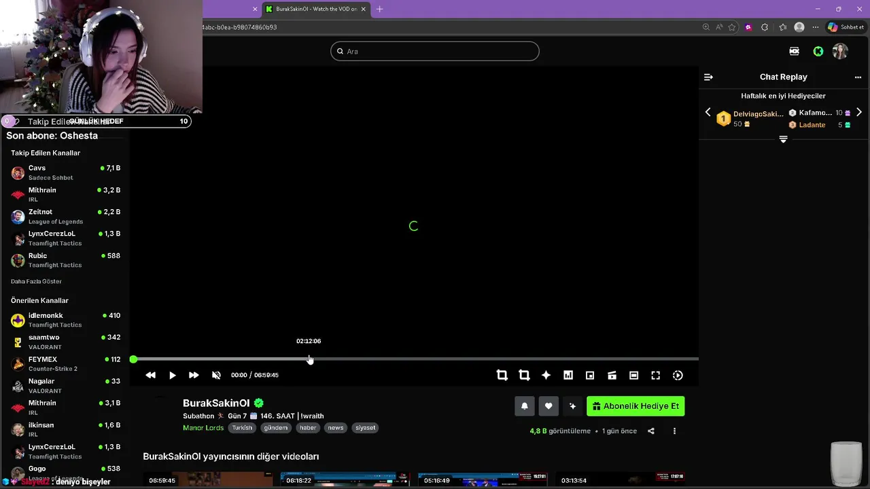Open the Manor Lords category link
Screen dimensions: 870x489
pyautogui.click(x=203, y=428)
